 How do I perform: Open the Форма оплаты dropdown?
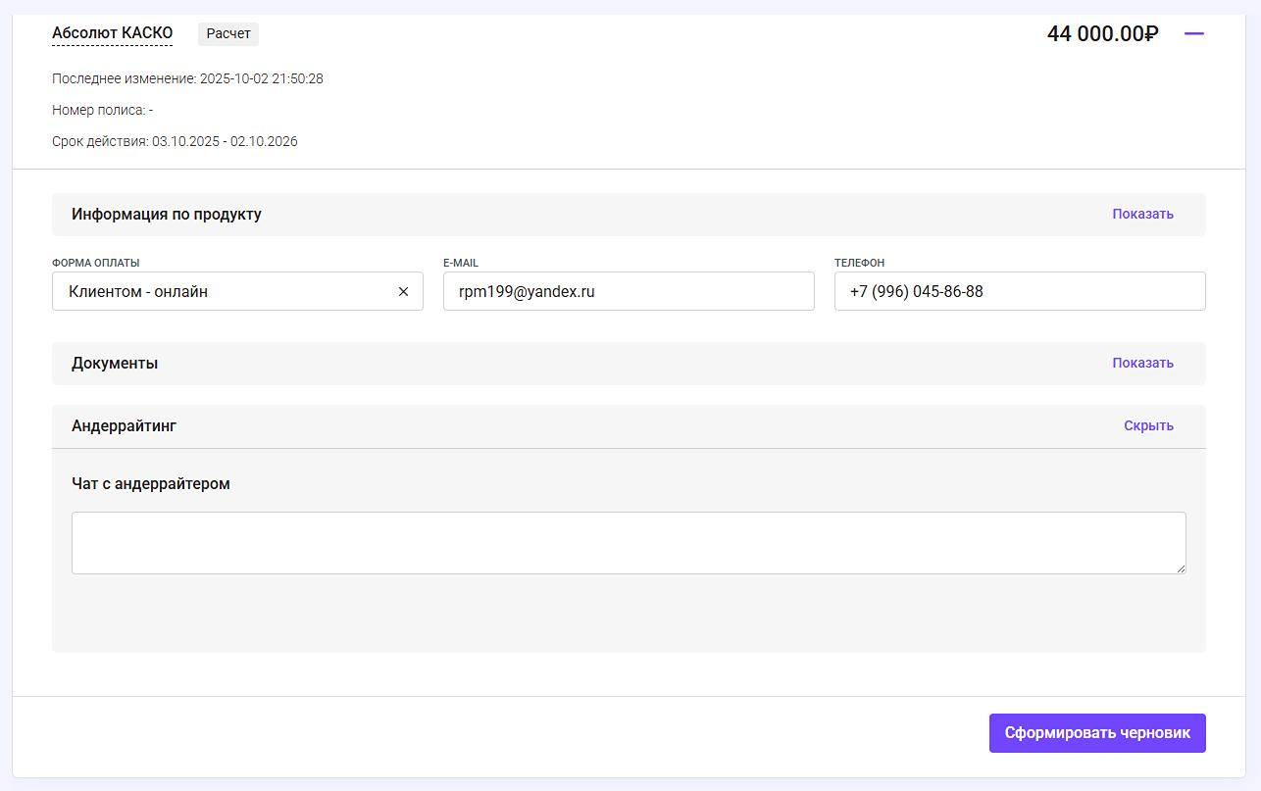[x=226, y=291]
